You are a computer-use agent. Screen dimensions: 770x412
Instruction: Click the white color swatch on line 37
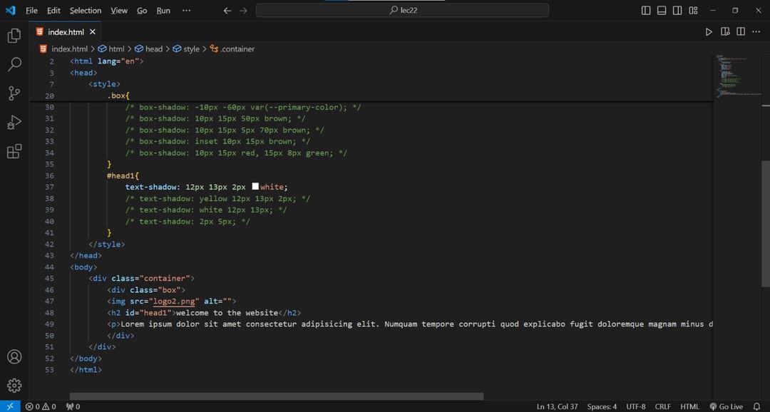point(255,187)
